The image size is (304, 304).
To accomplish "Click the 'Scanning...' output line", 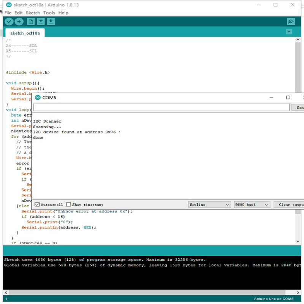I will click(47, 127).
